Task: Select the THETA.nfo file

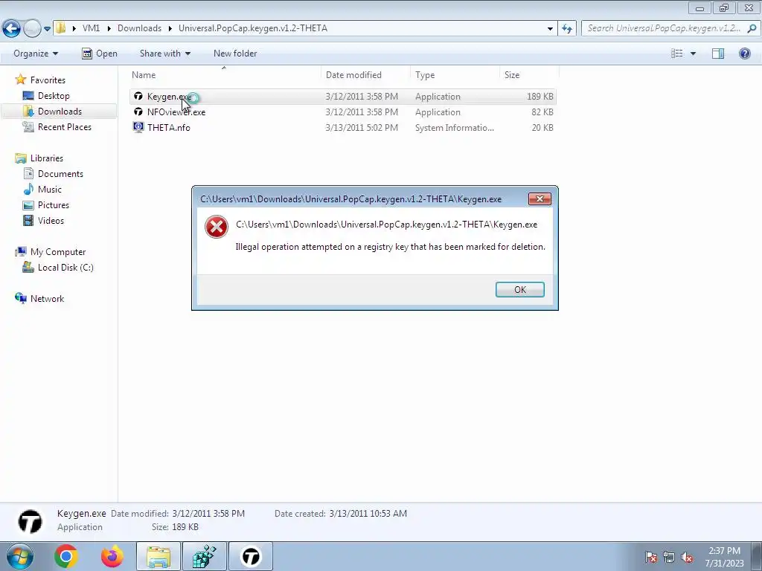Action: (342, 128)
